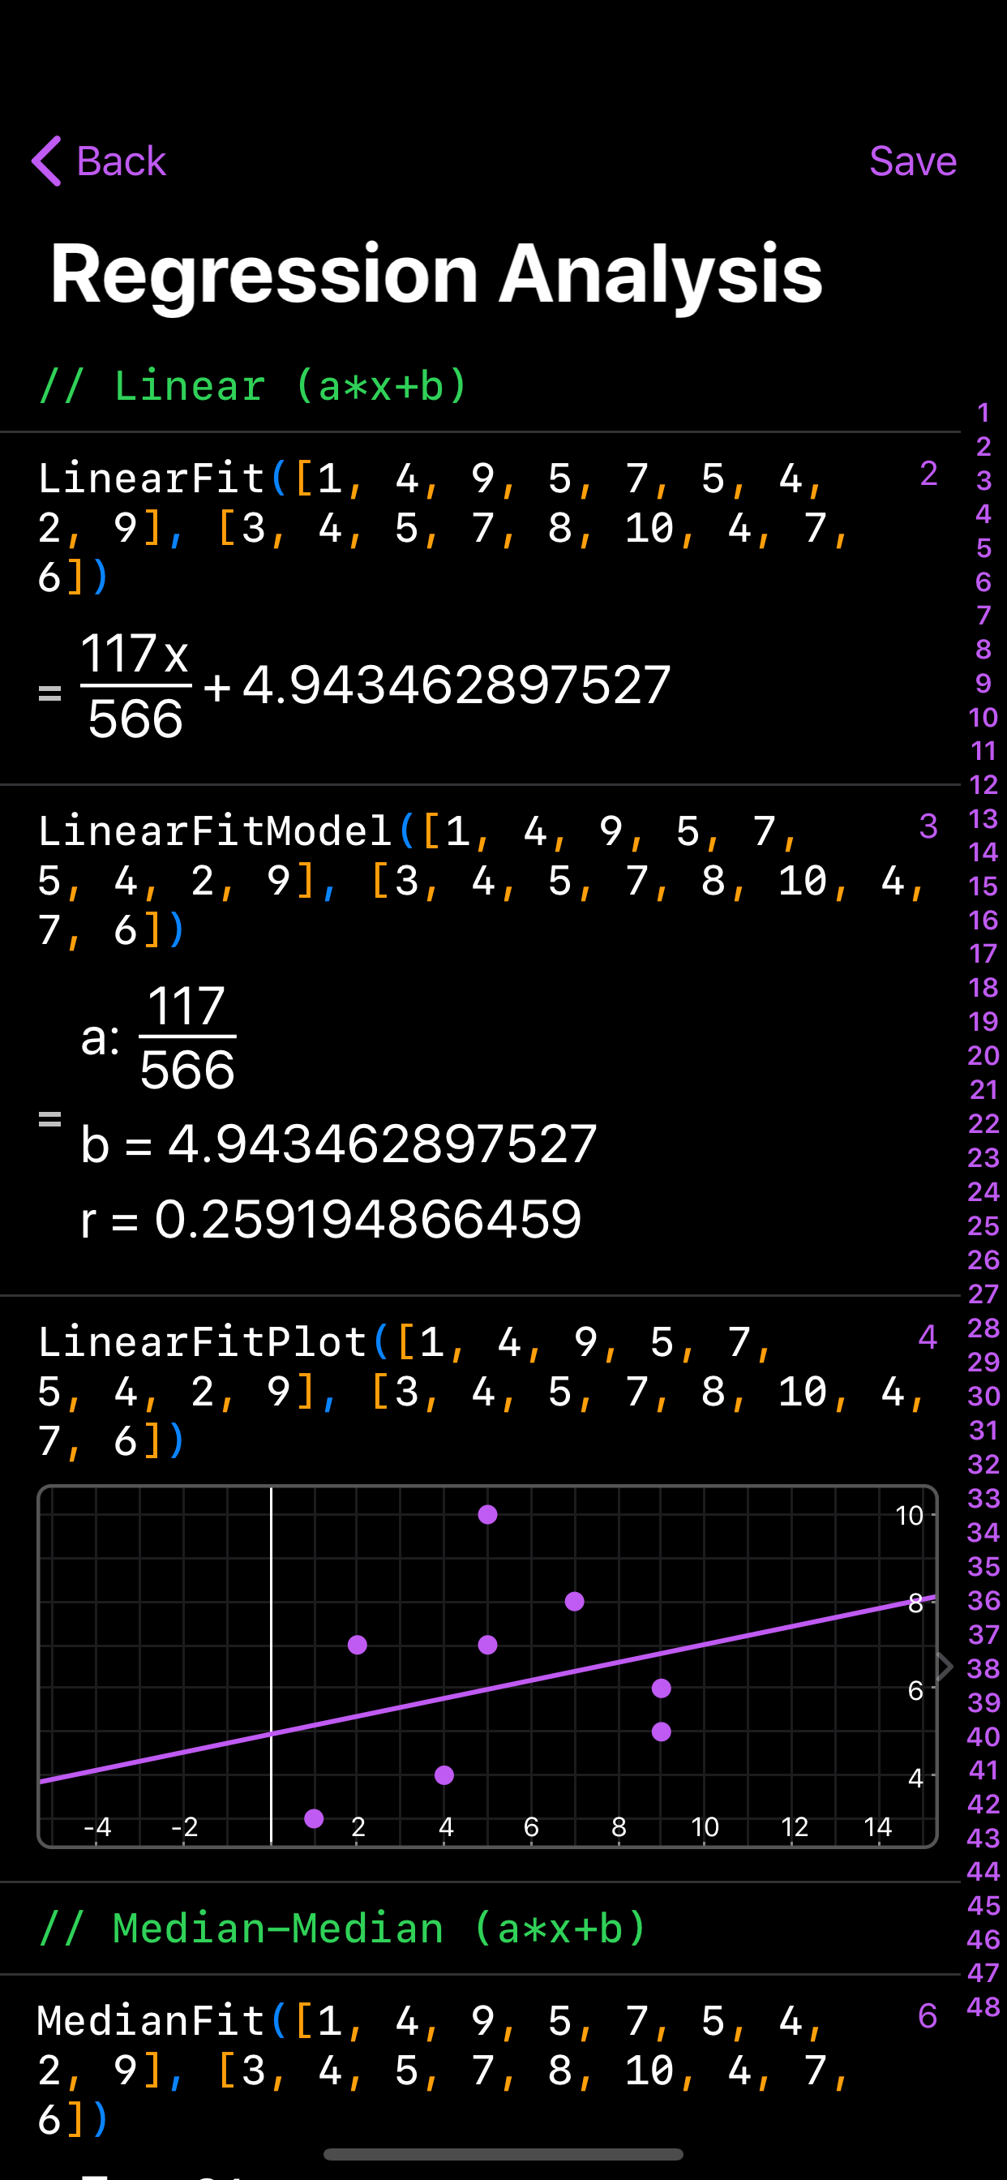Select the Regression Analysis title
Image resolution: width=1007 pixels, height=2180 pixels.
click(x=436, y=273)
